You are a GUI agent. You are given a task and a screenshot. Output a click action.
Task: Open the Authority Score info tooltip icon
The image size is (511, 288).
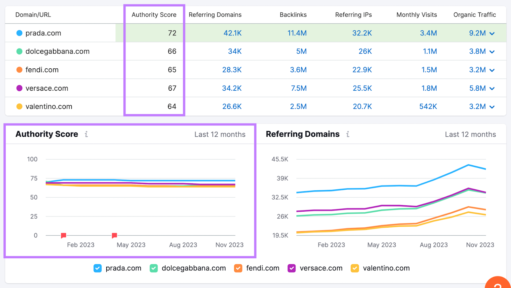click(x=86, y=134)
